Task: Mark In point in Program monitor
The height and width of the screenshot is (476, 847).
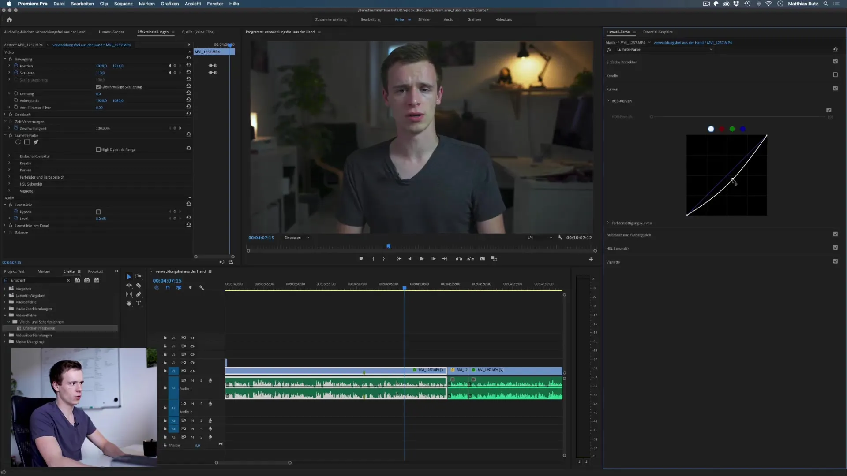Action: (373, 259)
